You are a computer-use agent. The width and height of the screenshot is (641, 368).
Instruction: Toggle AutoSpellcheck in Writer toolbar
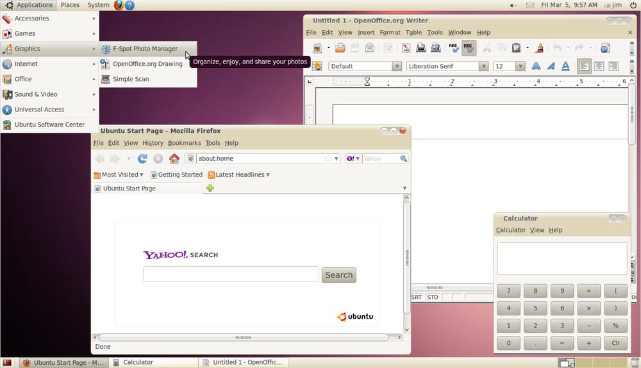(x=469, y=48)
